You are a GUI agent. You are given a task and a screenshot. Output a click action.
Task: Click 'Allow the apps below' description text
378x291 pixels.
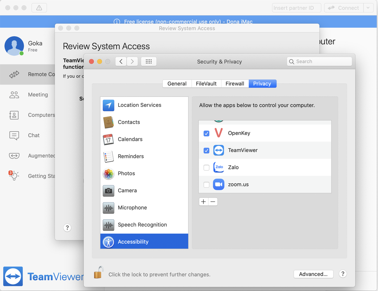(257, 105)
